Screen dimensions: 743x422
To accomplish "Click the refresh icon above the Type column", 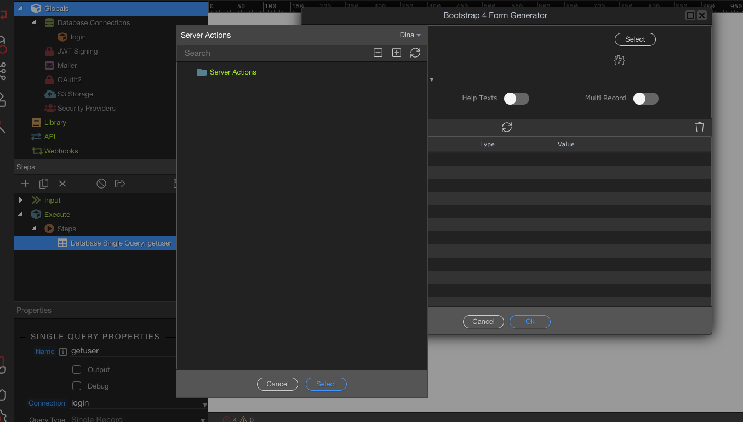I will click(x=507, y=127).
